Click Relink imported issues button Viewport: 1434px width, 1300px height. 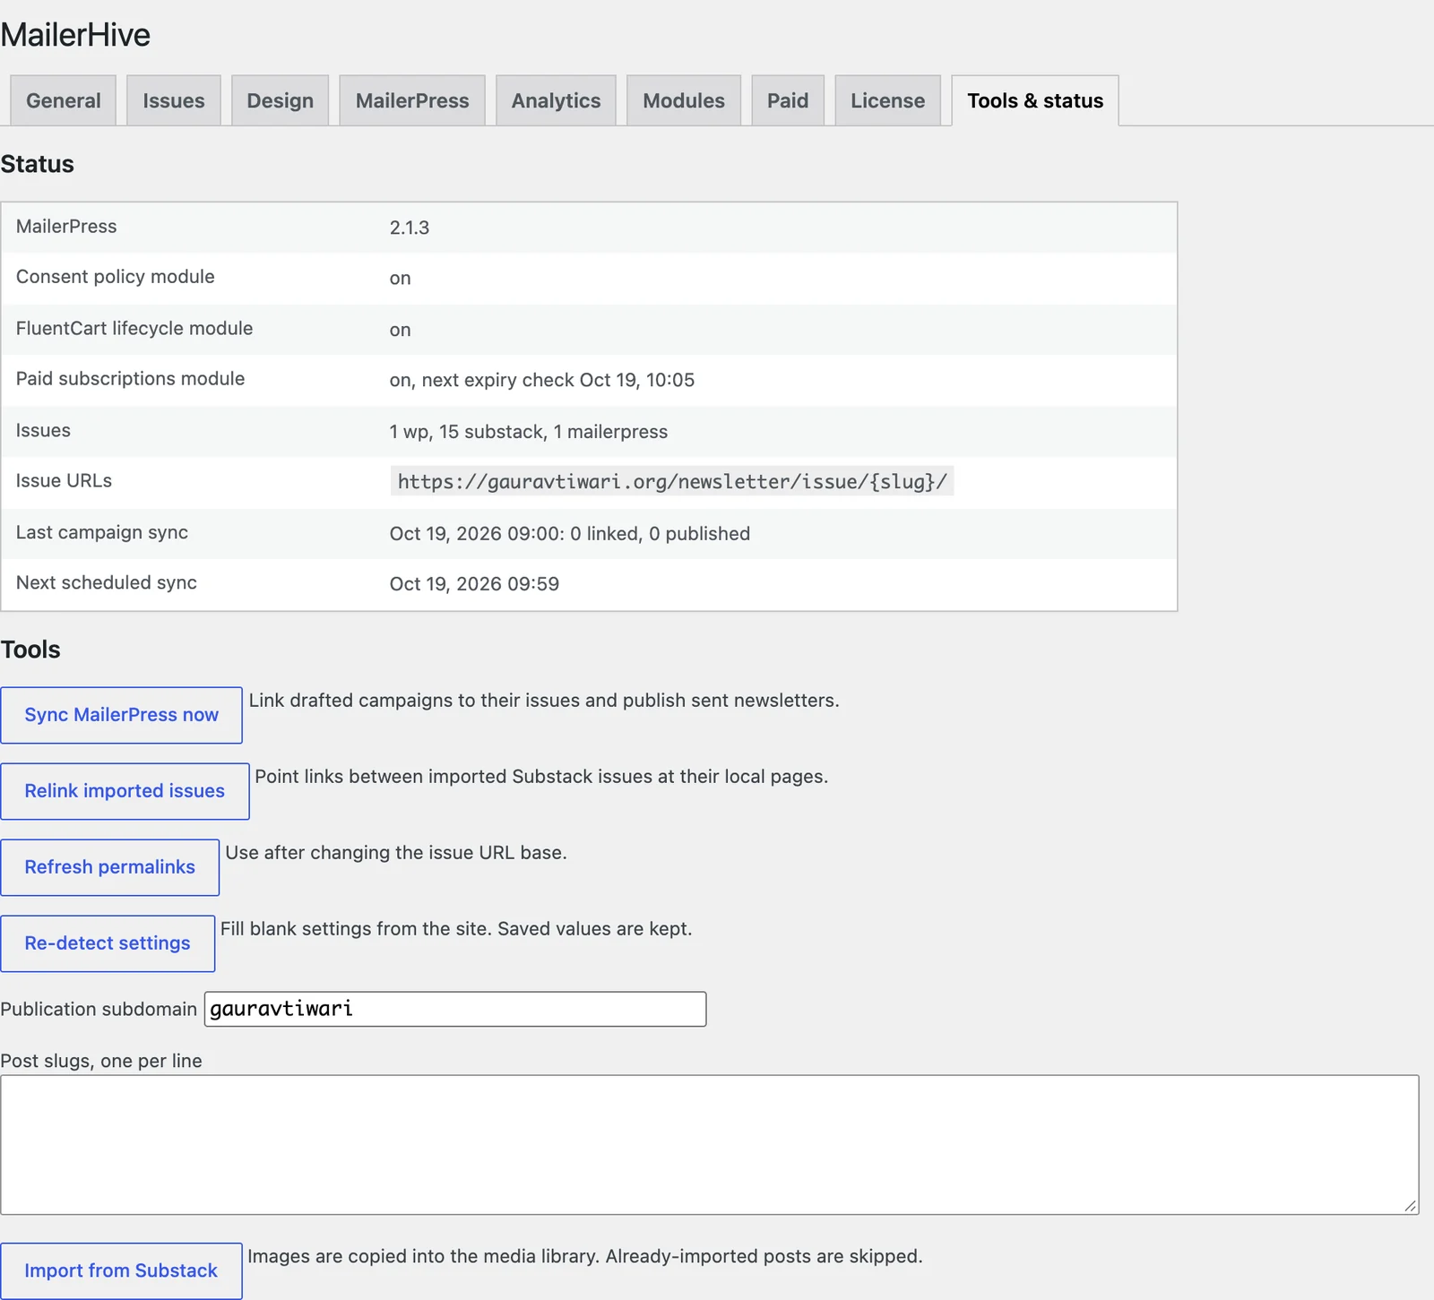[125, 791]
